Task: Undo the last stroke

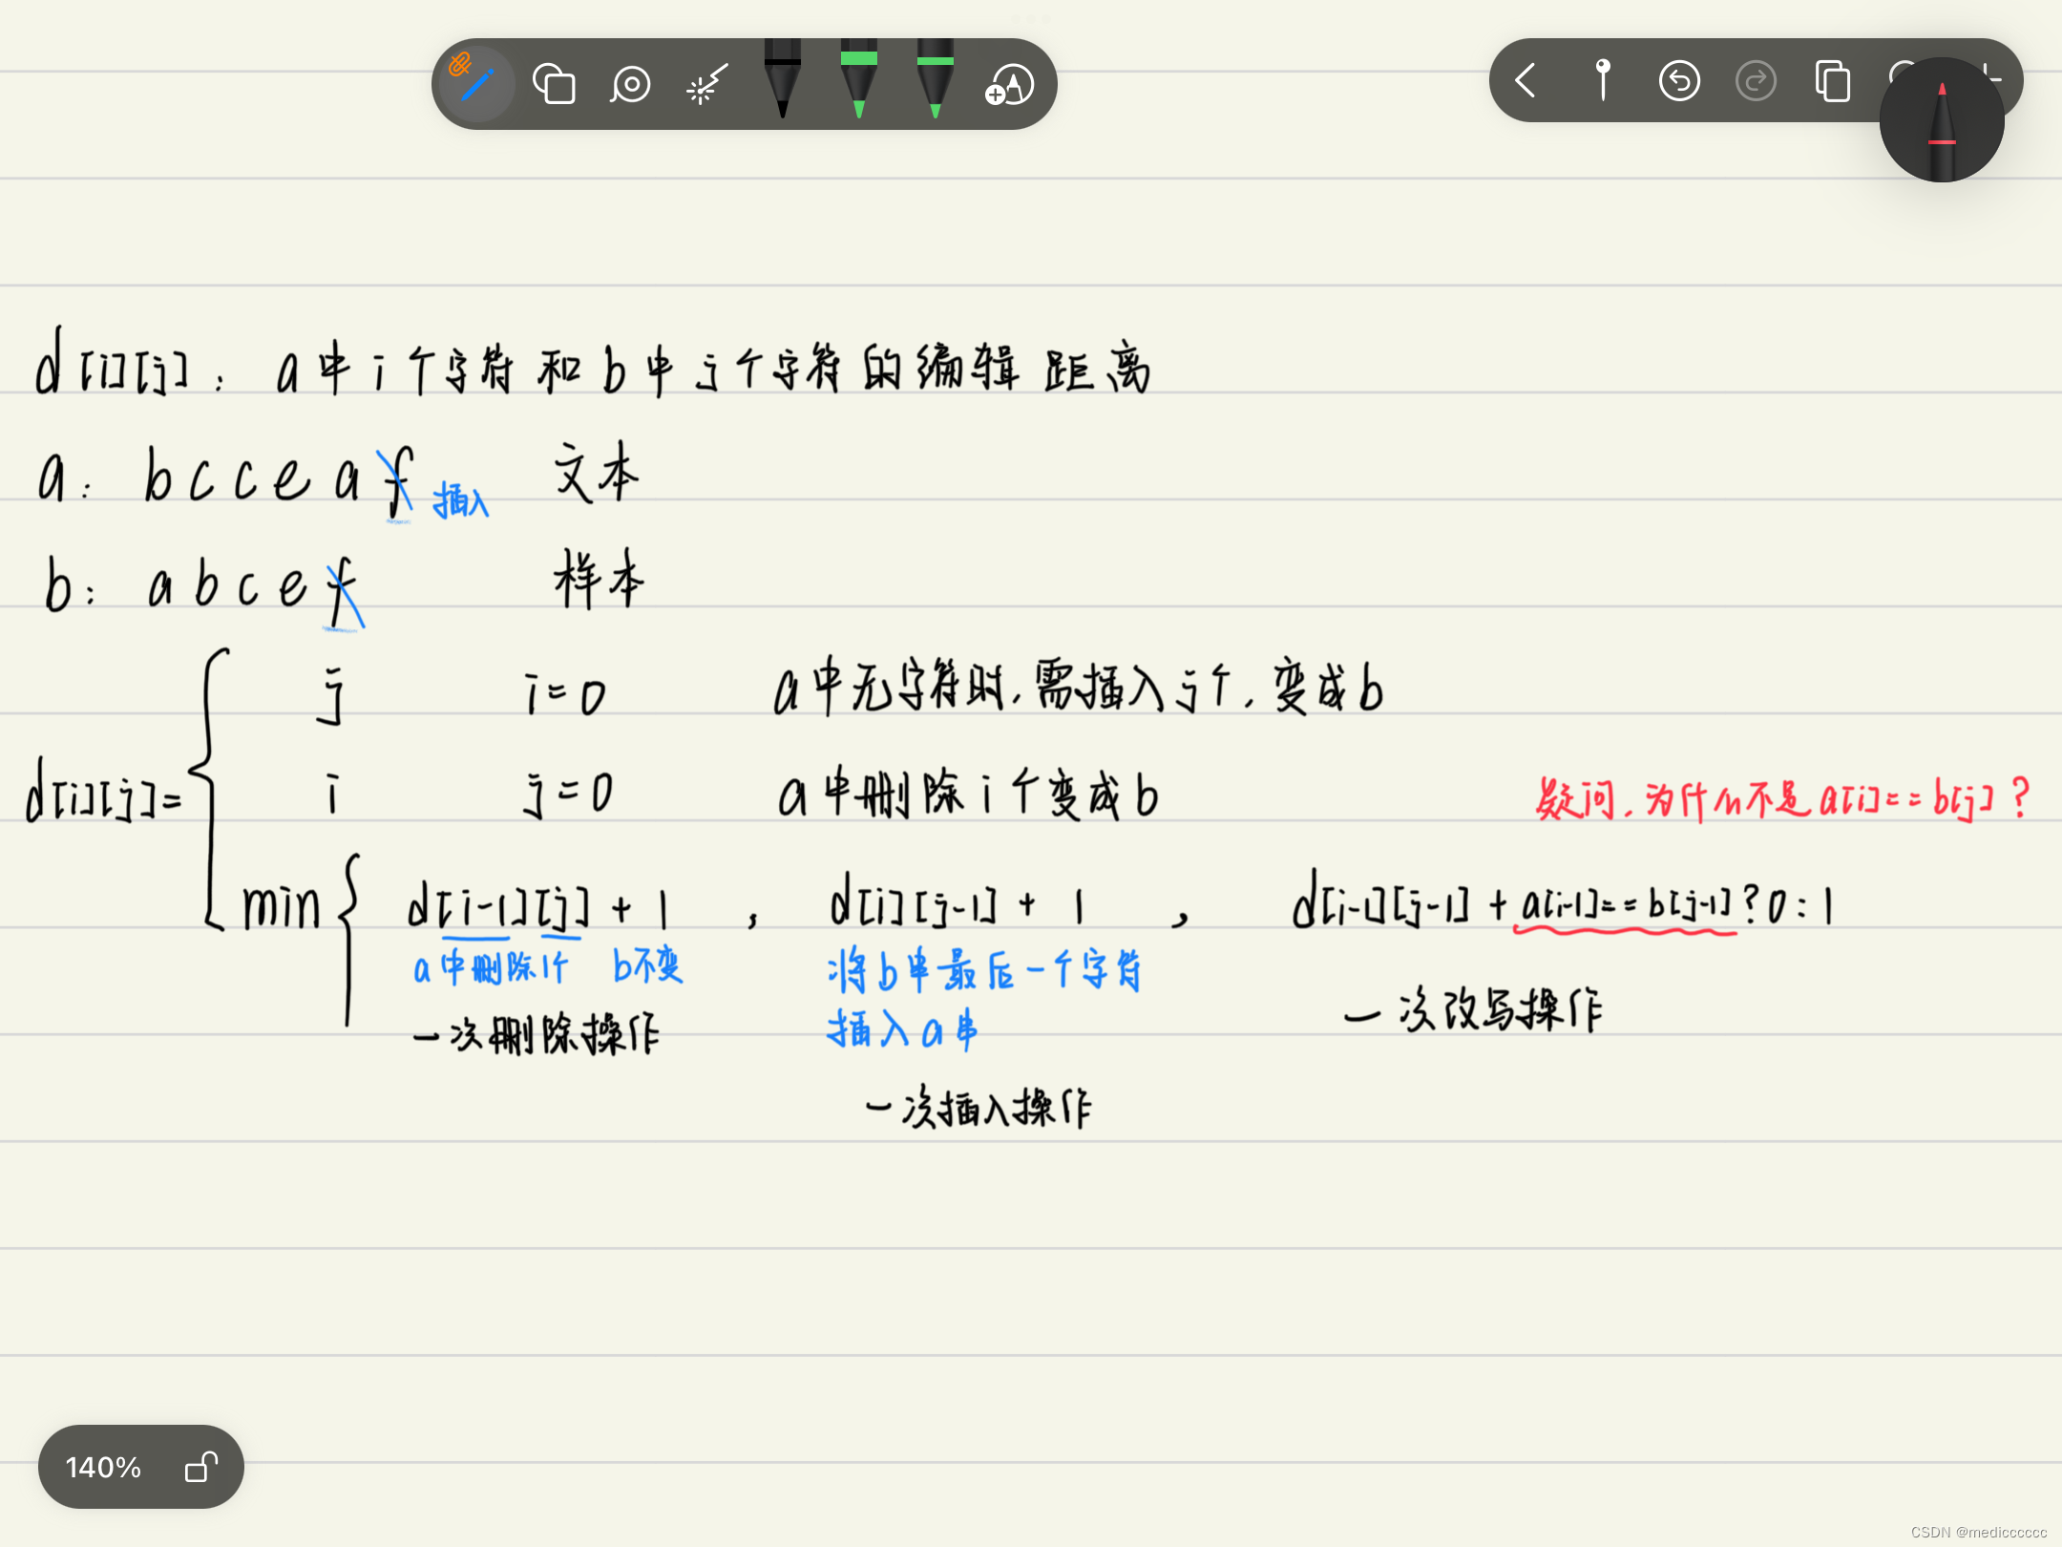Action: [1679, 80]
